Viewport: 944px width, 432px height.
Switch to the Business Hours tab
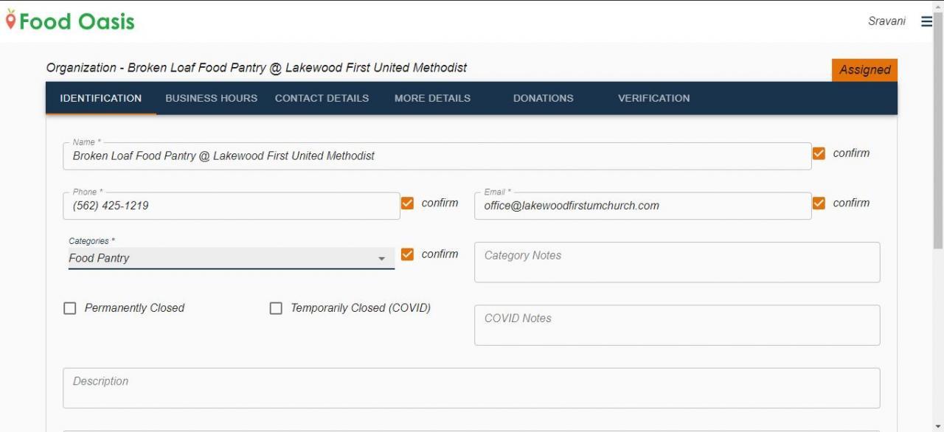click(x=211, y=98)
